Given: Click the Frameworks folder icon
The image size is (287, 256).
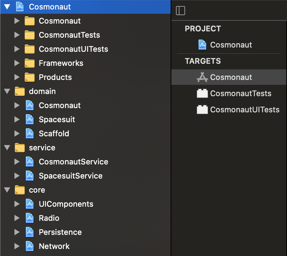Looking at the screenshot, I should (30, 63).
